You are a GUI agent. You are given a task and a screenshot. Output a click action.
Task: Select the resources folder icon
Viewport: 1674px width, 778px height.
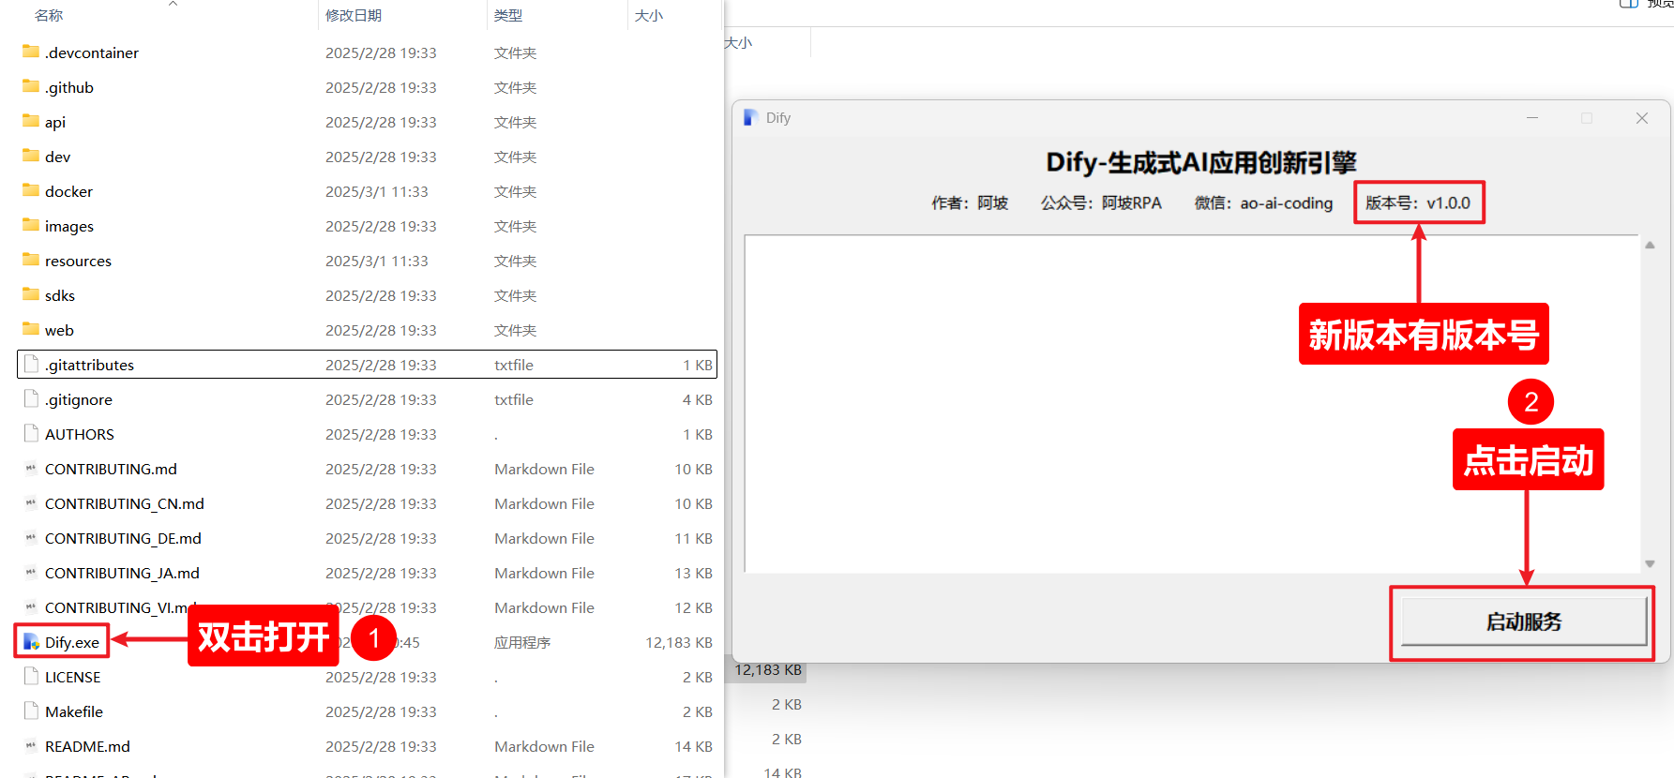31,260
